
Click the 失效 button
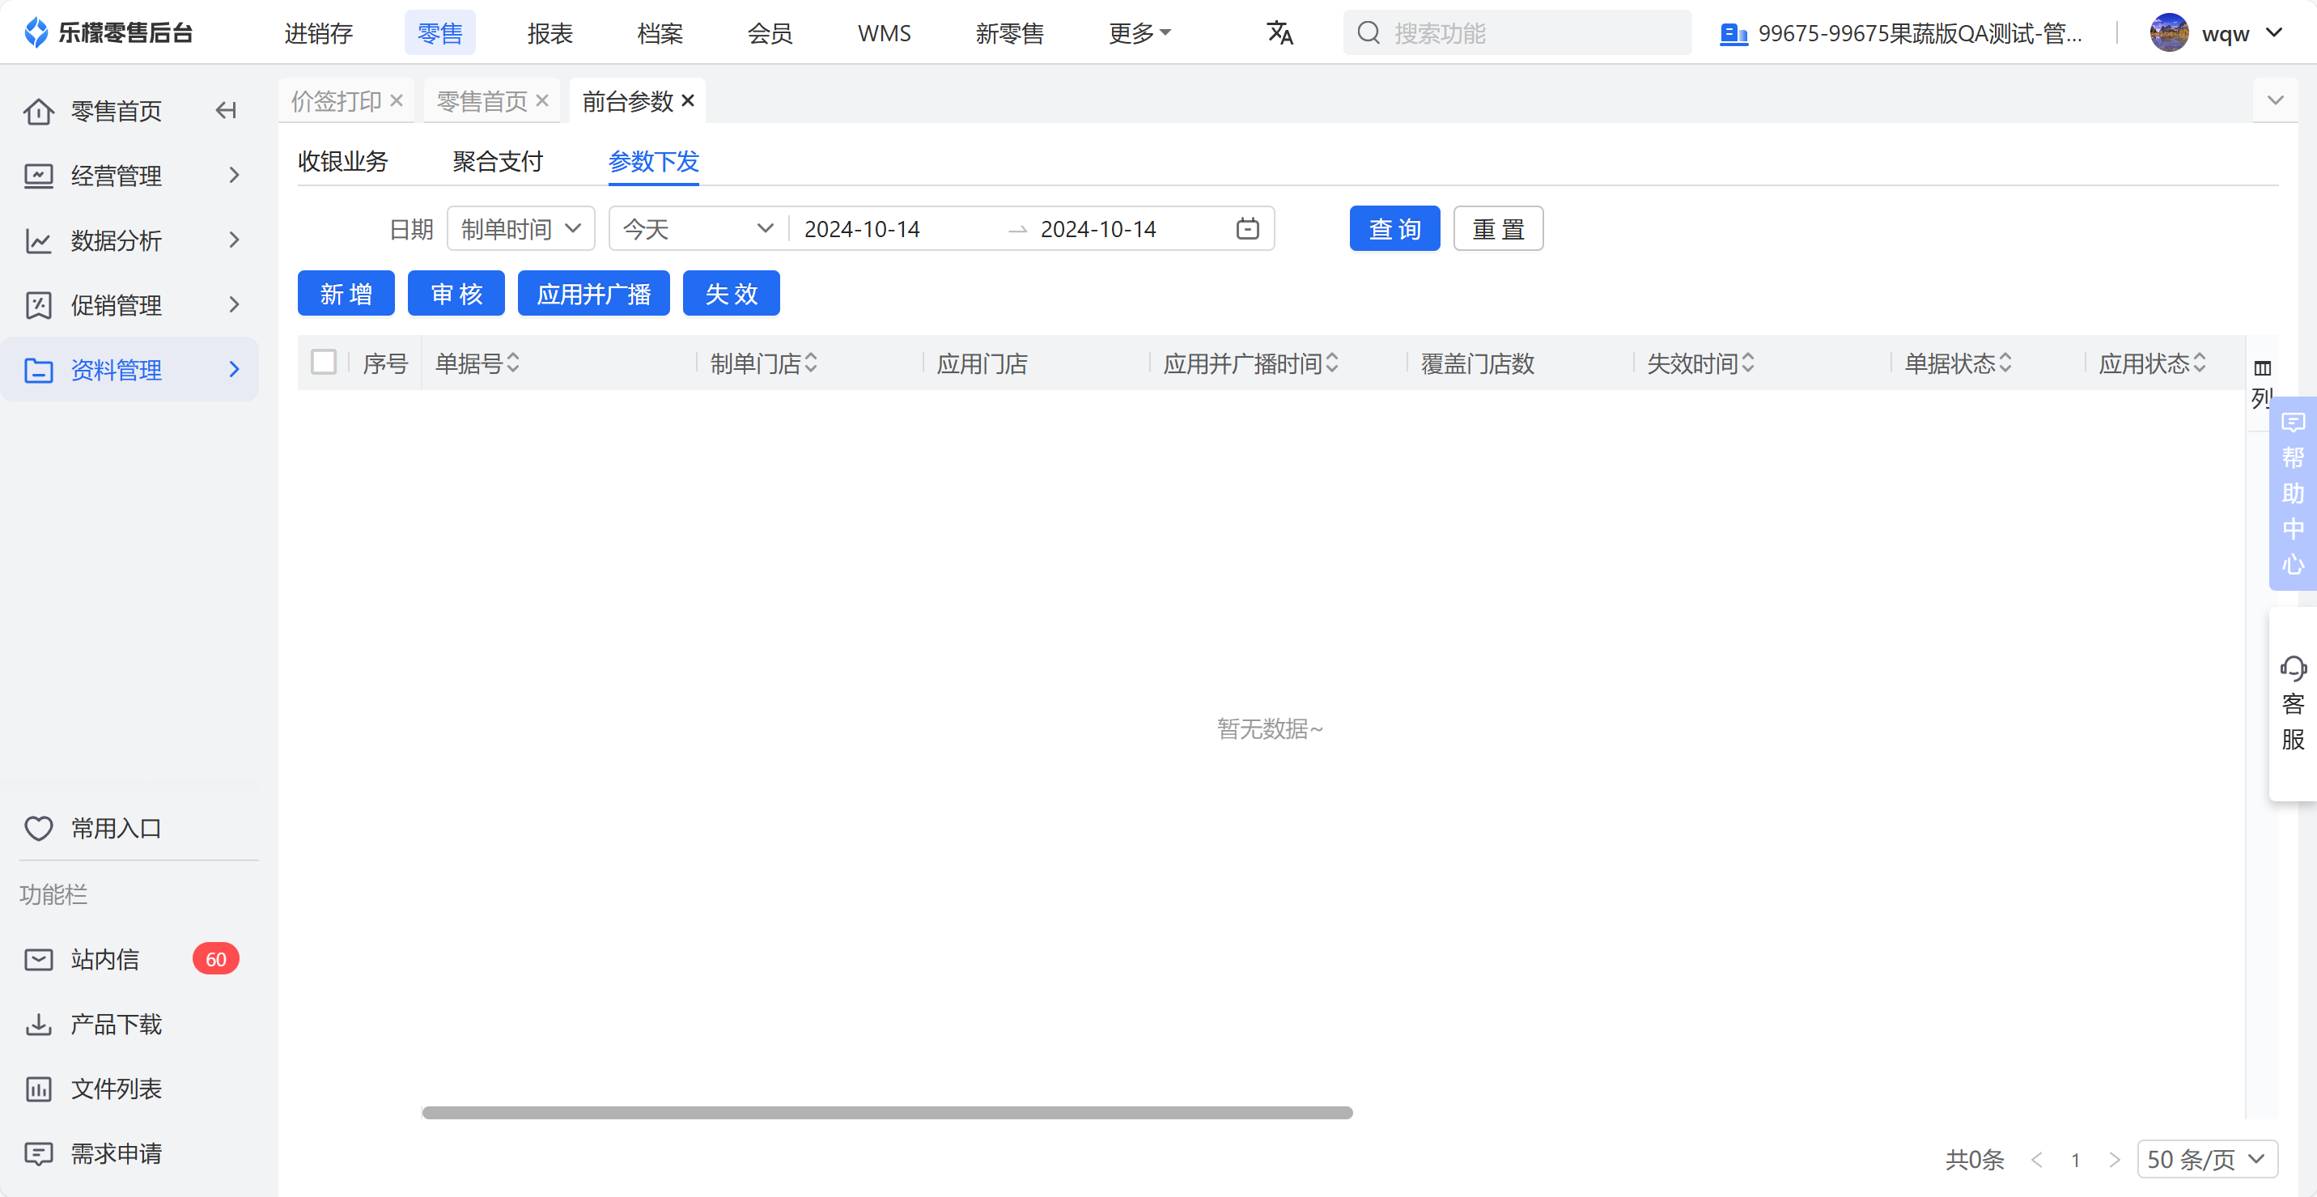(x=732, y=293)
